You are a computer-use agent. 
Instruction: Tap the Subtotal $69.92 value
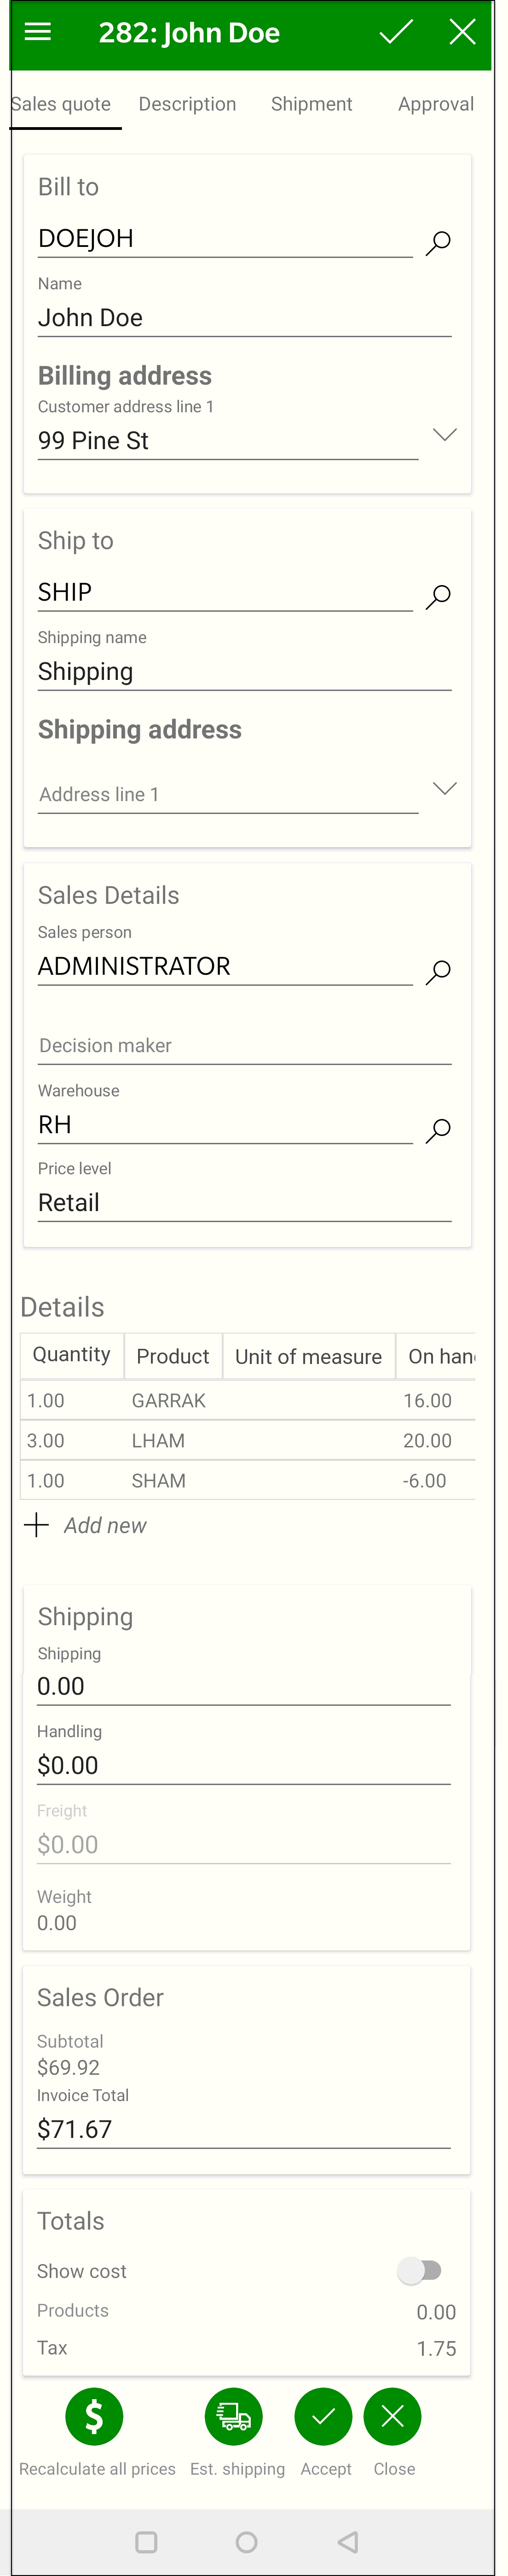[68, 2067]
